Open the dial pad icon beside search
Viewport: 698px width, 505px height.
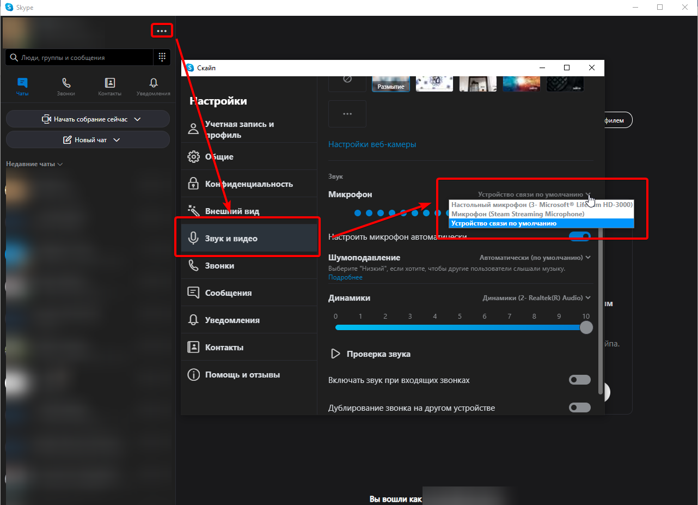tap(162, 57)
